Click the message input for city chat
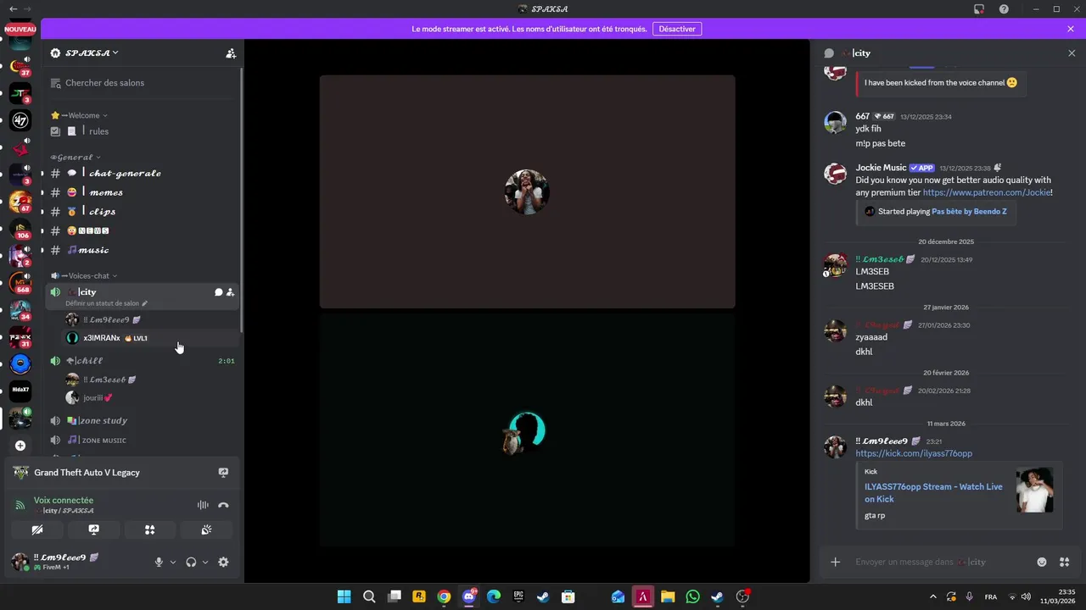 pyautogui.click(x=939, y=562)
